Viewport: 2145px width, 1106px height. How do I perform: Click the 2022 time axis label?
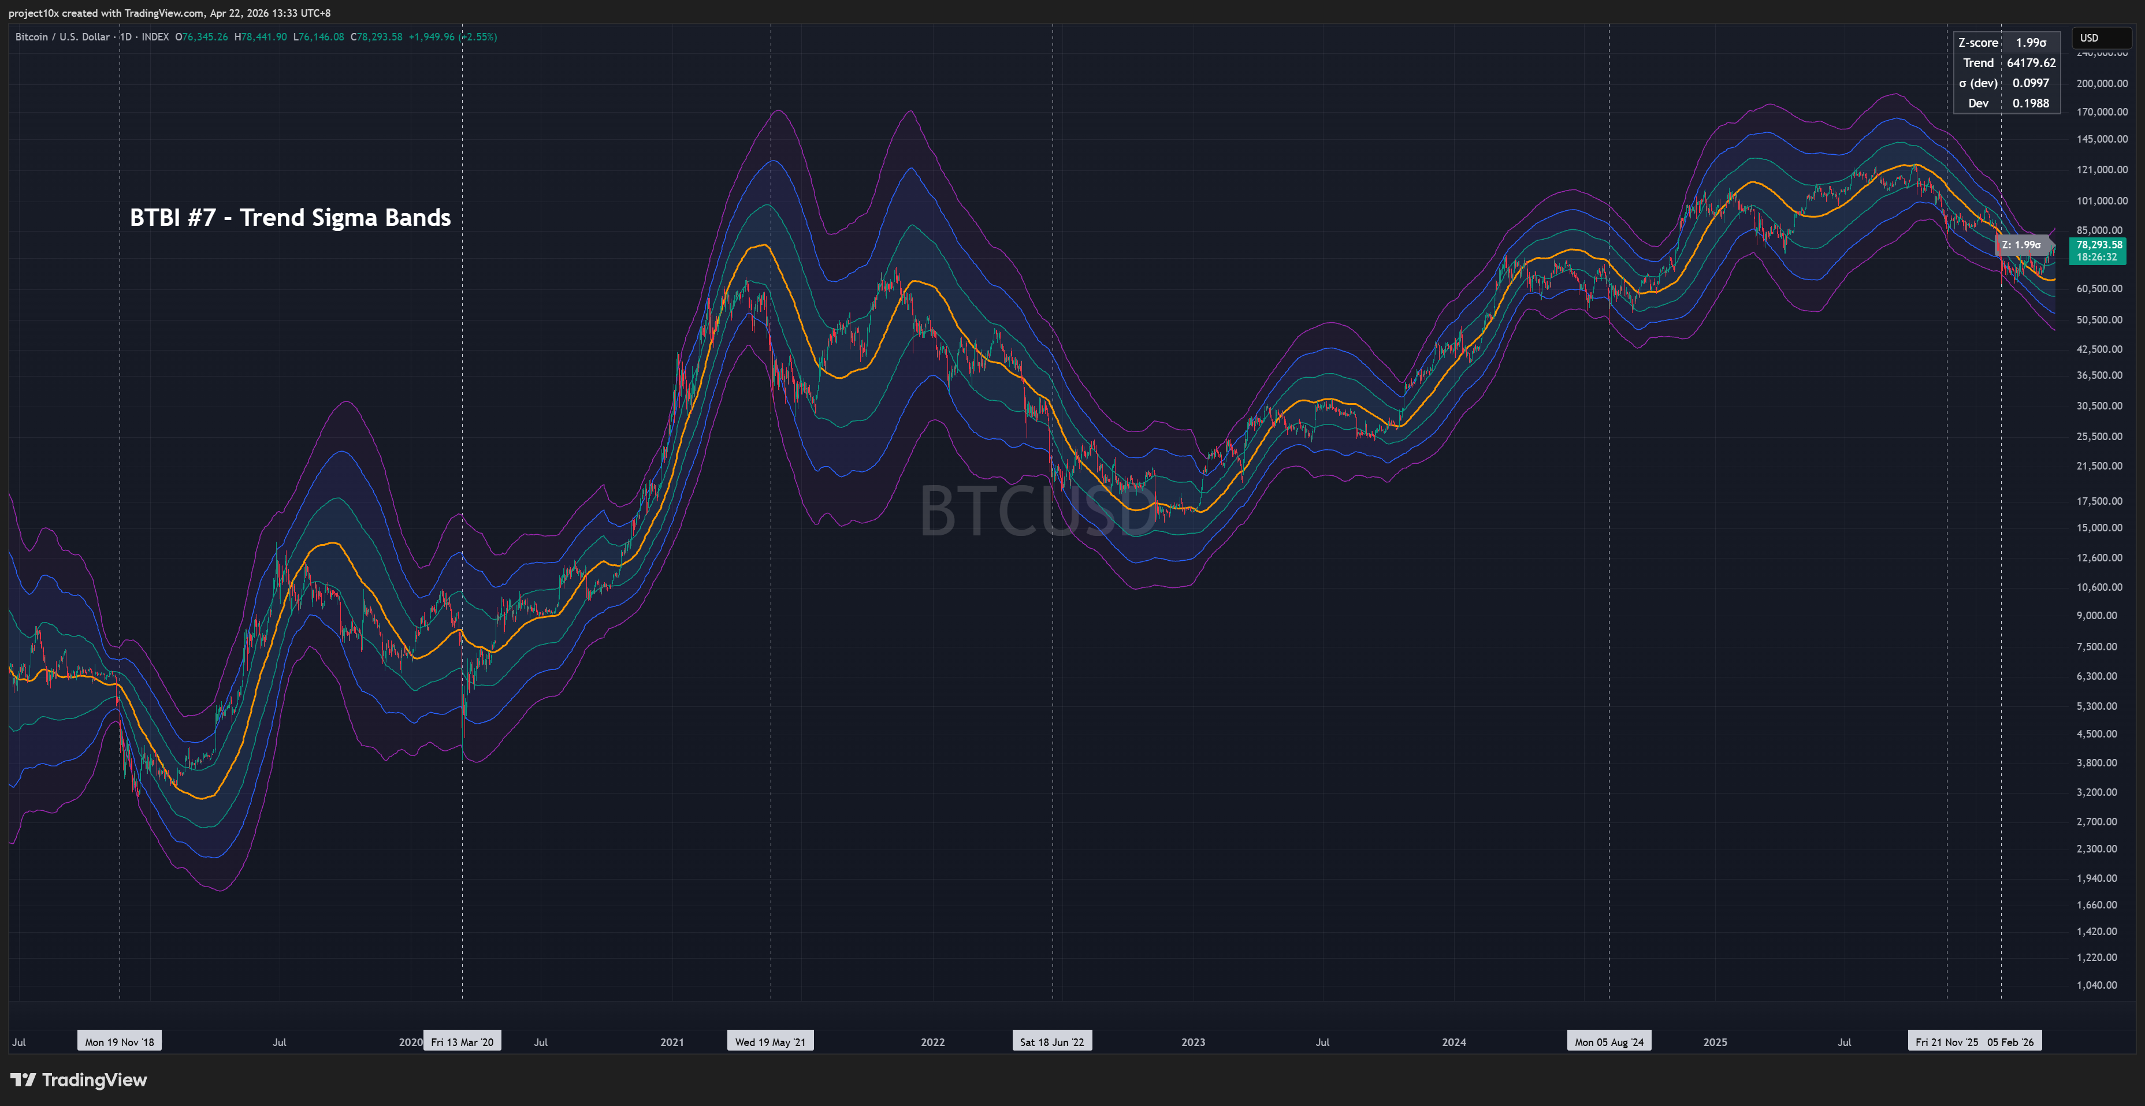click(x=932, y=1042)
